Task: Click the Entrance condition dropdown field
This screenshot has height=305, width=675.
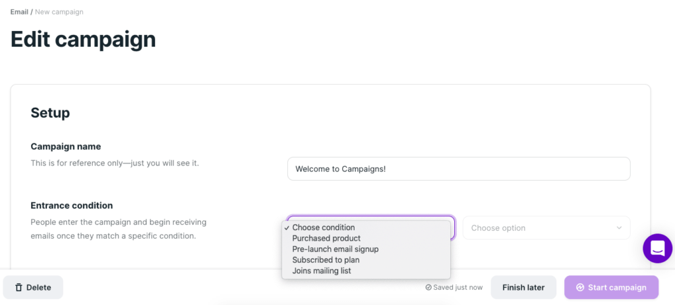Action: pyautogui.click(x=370, y=218)
